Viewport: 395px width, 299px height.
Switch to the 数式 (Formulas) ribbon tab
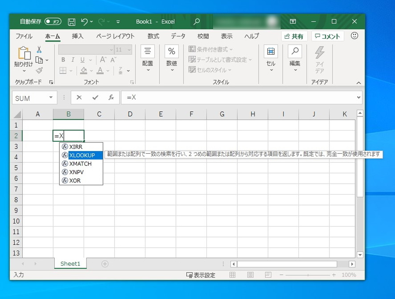[x=153, y=36]
